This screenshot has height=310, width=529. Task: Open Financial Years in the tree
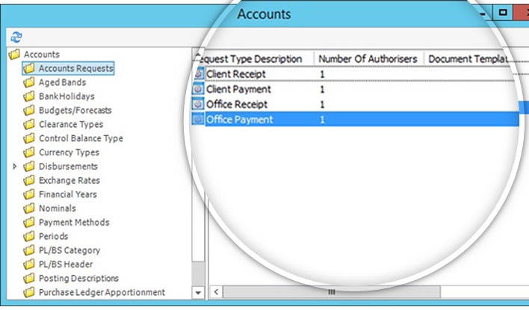[67, 194]
